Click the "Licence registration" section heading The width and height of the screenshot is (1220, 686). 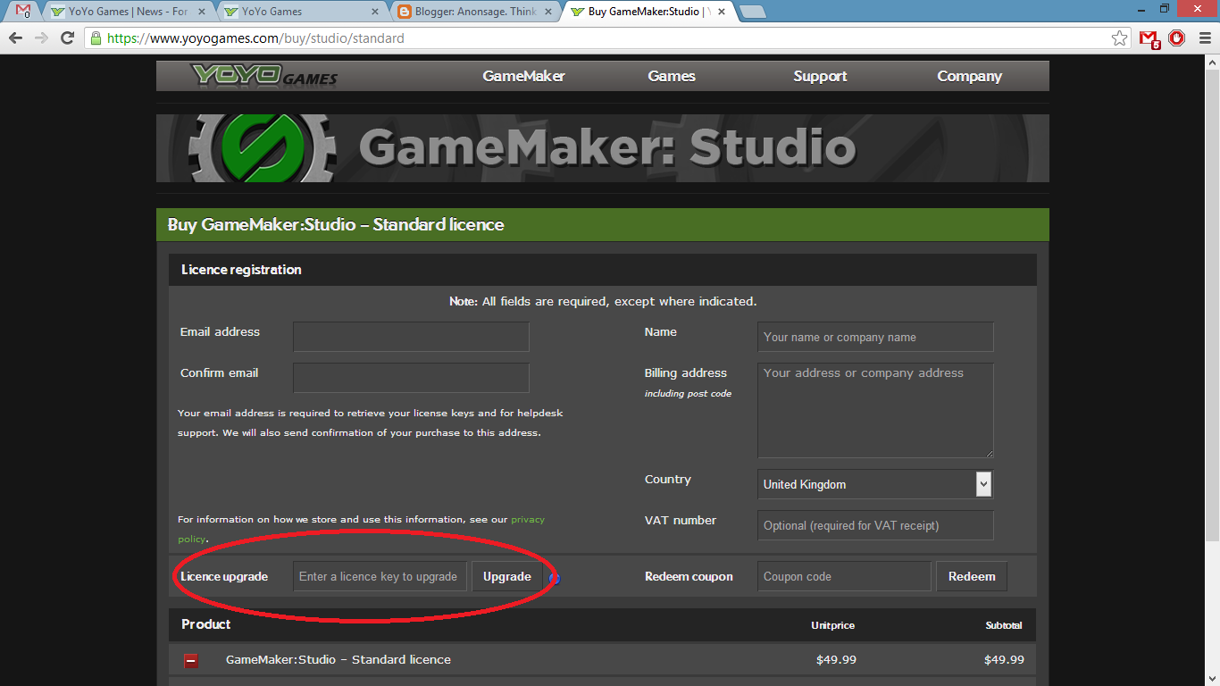tap(241, 270)
